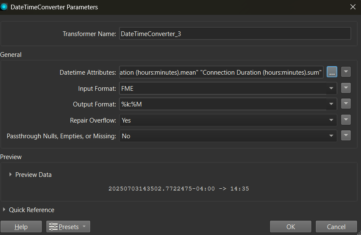The width and height of the screenshot is (361, 235).
Task: Expand the Preview Data section
Action: 10,175
